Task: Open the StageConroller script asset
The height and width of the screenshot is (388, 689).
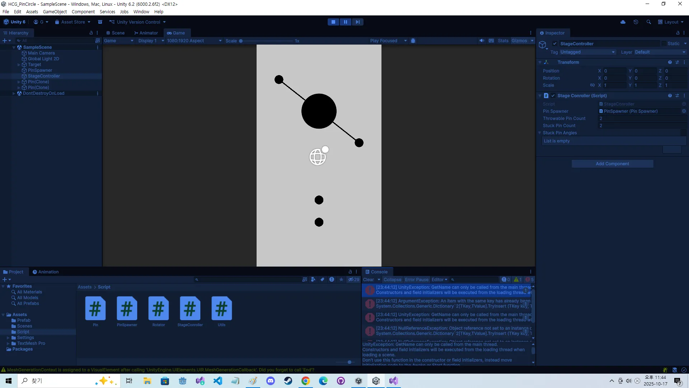Action: click(190, 309)
